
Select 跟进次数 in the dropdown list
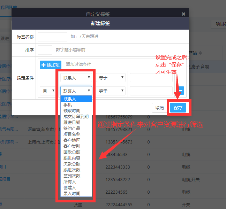tap(76, 170)
